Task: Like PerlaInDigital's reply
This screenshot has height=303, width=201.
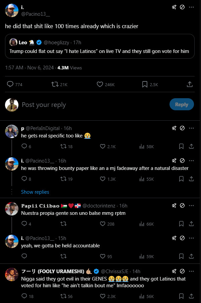Action: (103, 146)
